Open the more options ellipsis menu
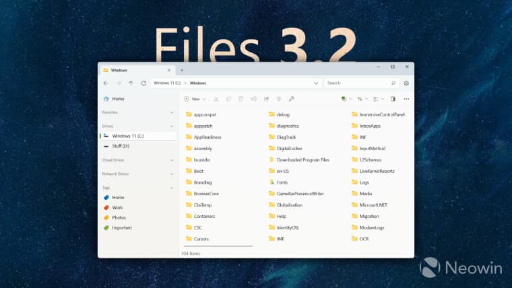Screen dimensions: 512x288 (x=406, y=99)
